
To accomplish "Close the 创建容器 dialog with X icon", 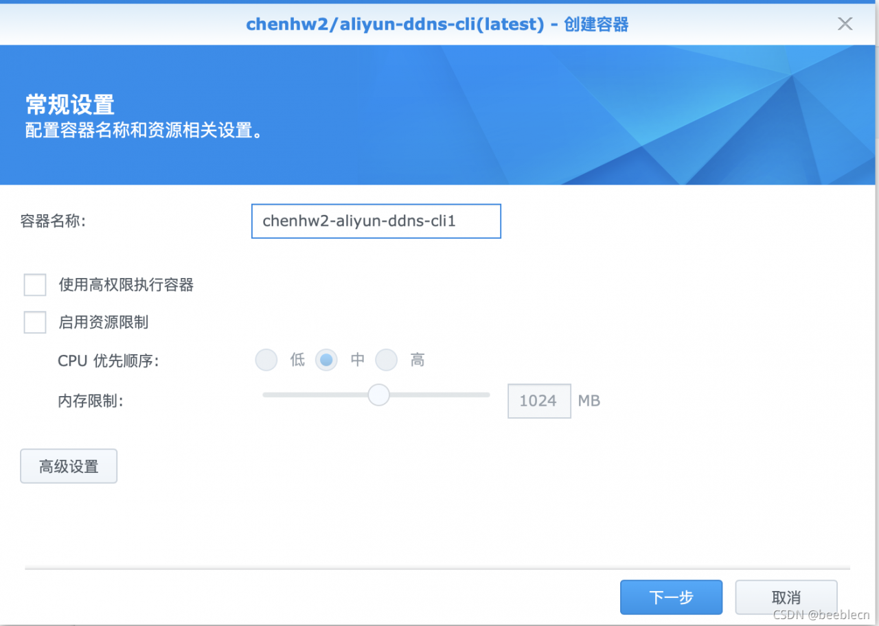I will (x=845, y=24).
